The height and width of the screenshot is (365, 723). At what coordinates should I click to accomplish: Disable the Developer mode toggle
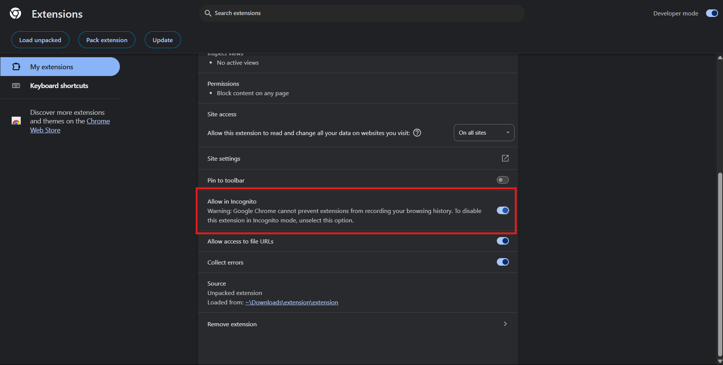(712, 13)
